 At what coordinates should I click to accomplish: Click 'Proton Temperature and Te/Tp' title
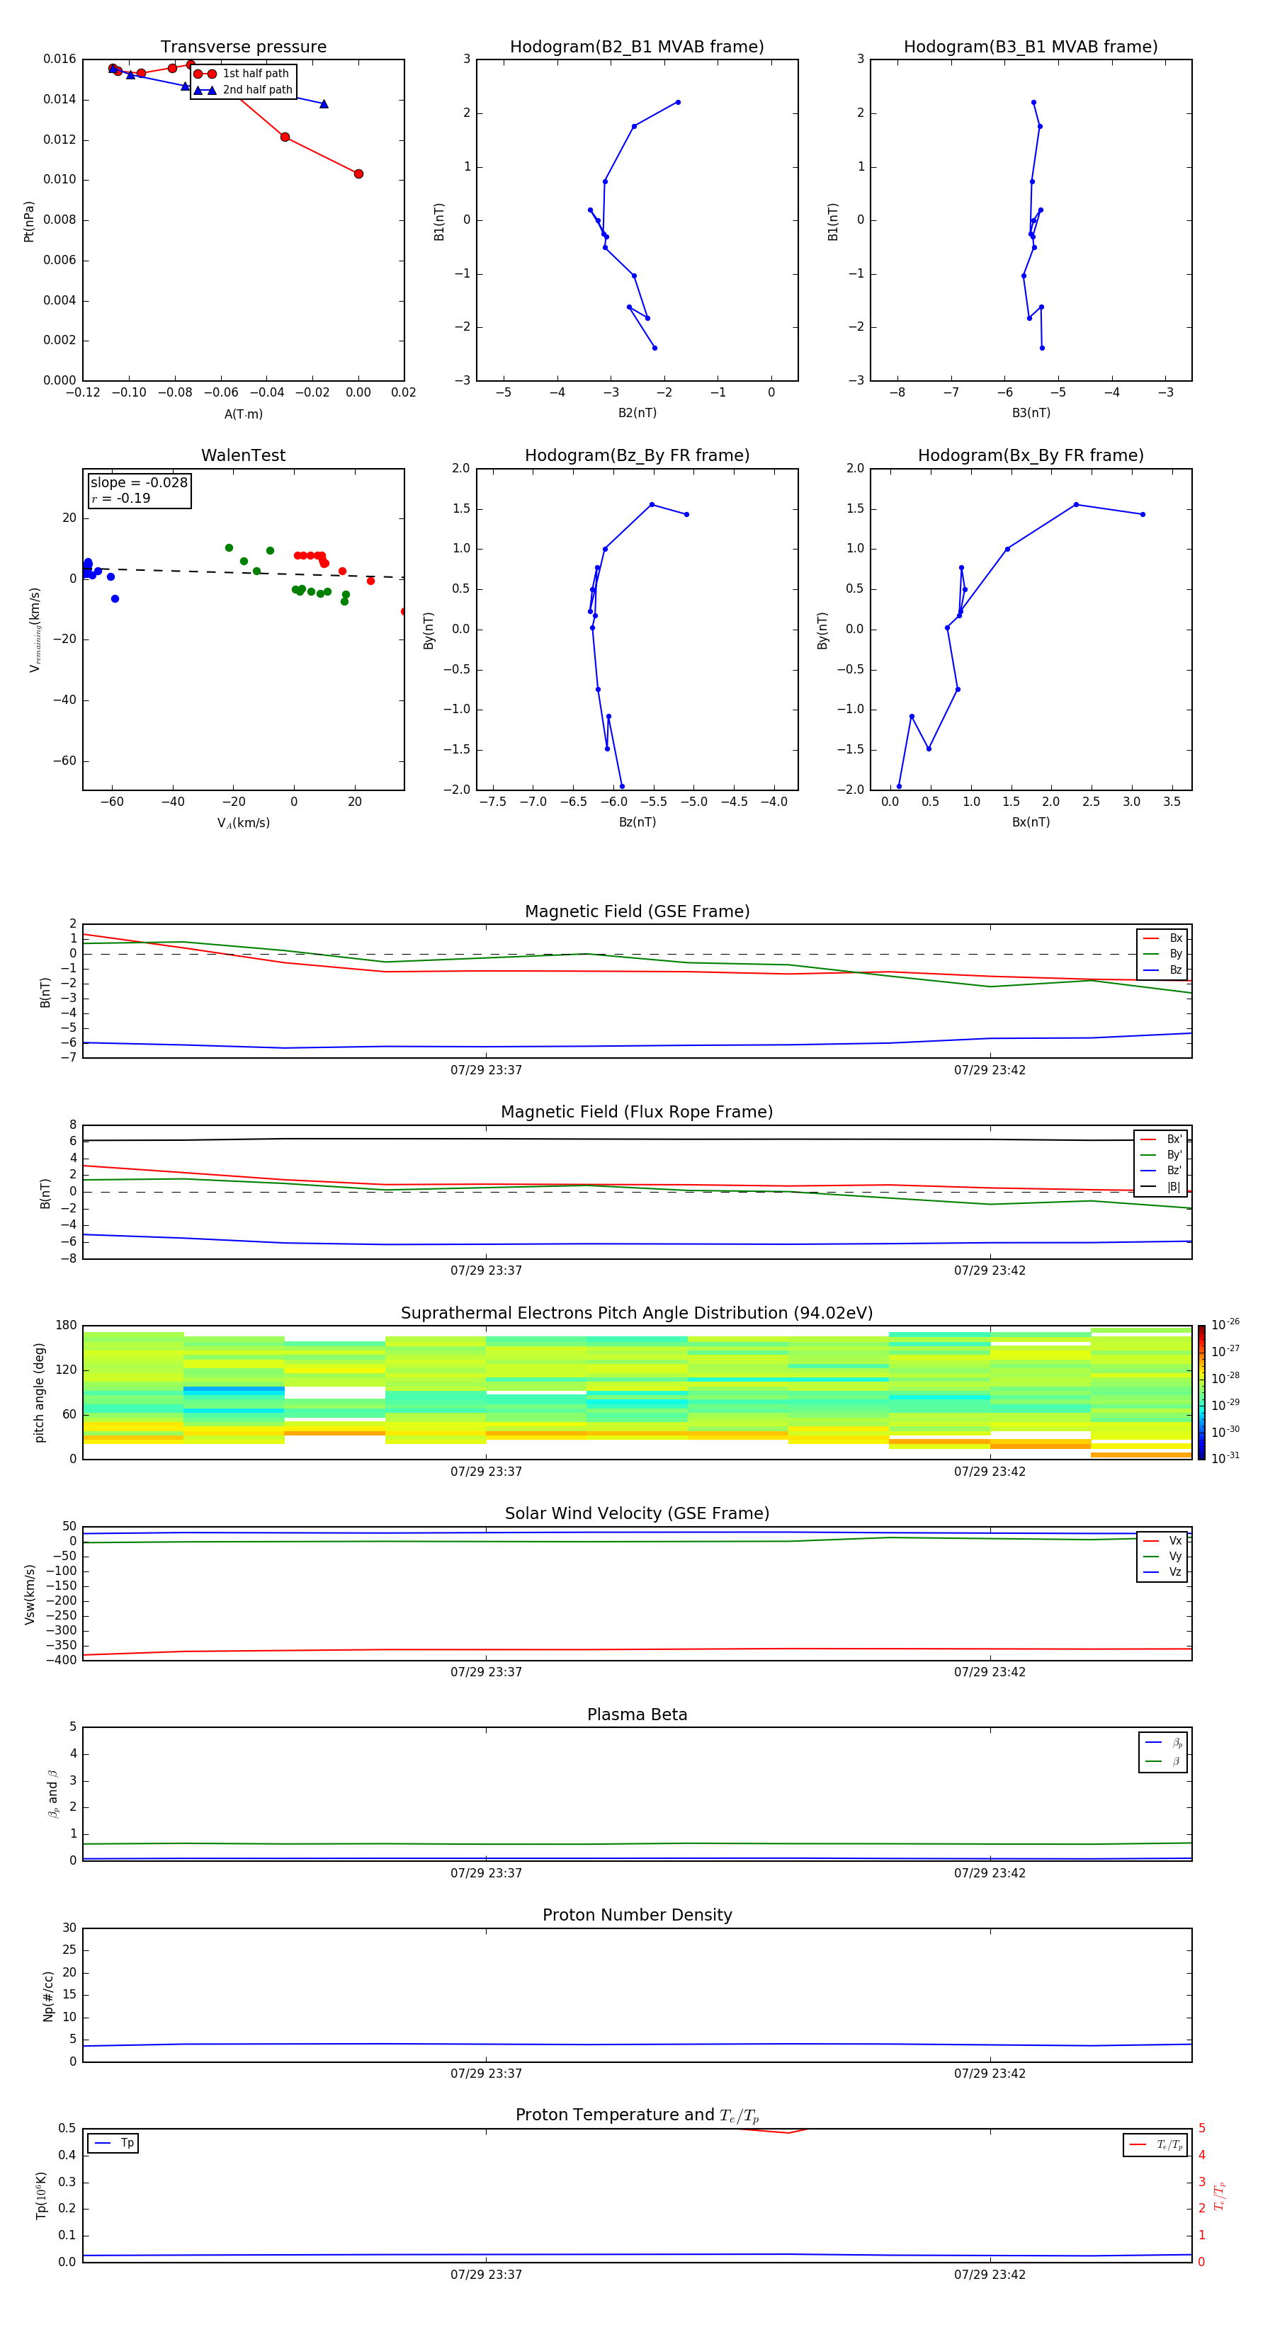tap(637, 2115)
